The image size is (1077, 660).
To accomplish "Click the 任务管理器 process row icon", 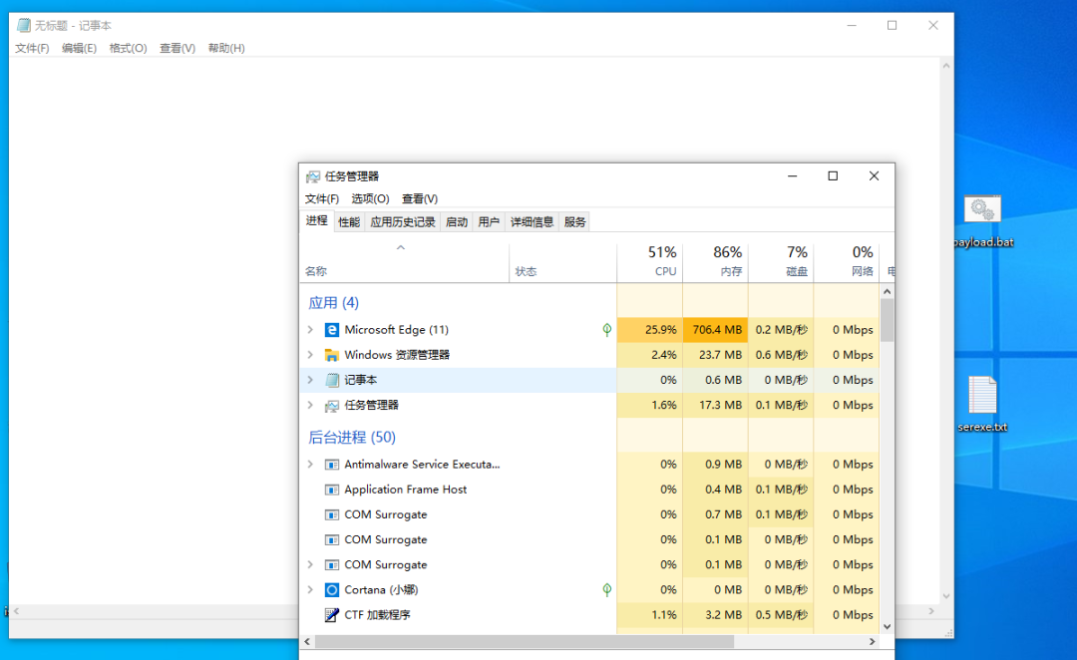I will tap(332, 405).
